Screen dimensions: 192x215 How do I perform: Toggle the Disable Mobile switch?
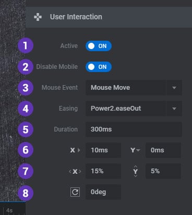[99, 67]
